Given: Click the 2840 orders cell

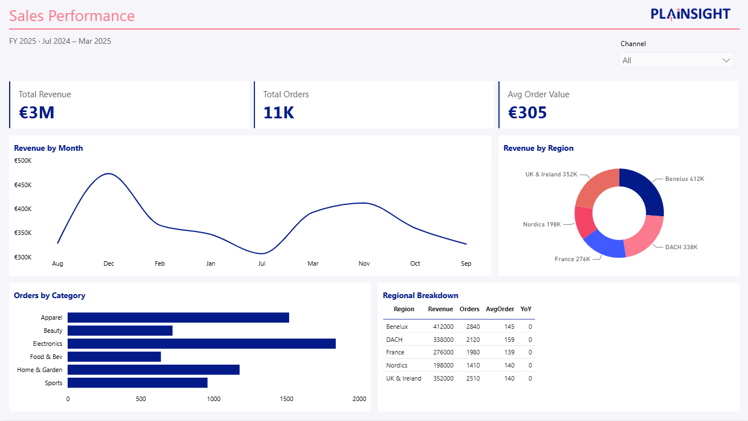Looking at the screenshot, I should click(472, 327).
